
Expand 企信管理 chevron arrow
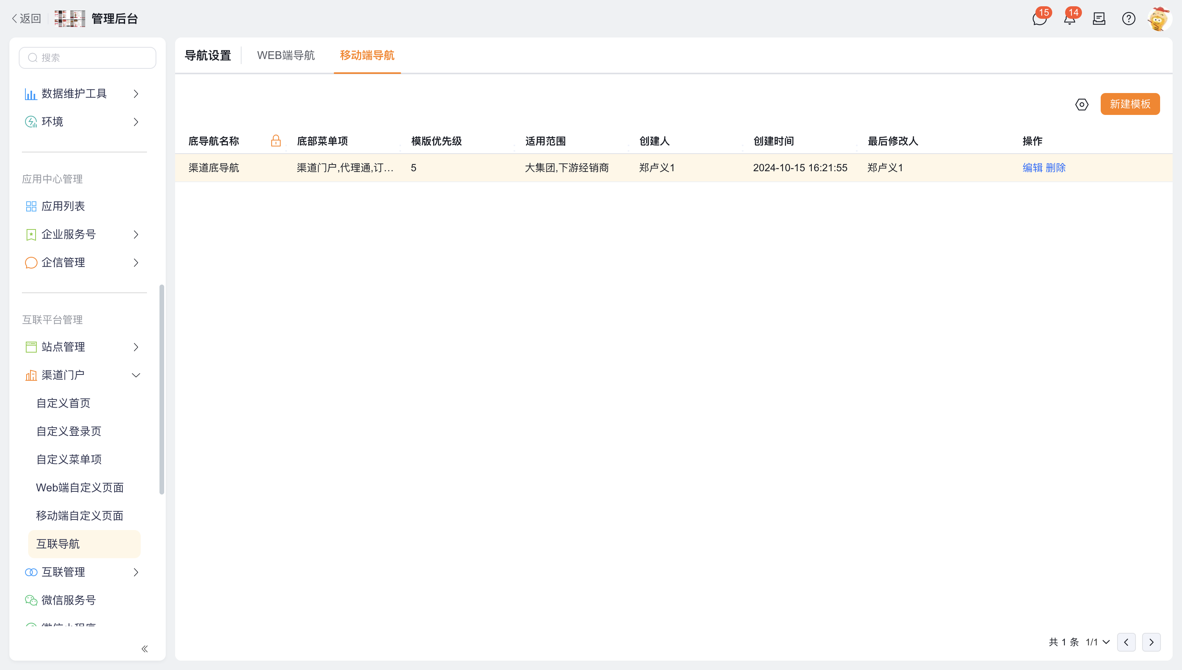136,263
